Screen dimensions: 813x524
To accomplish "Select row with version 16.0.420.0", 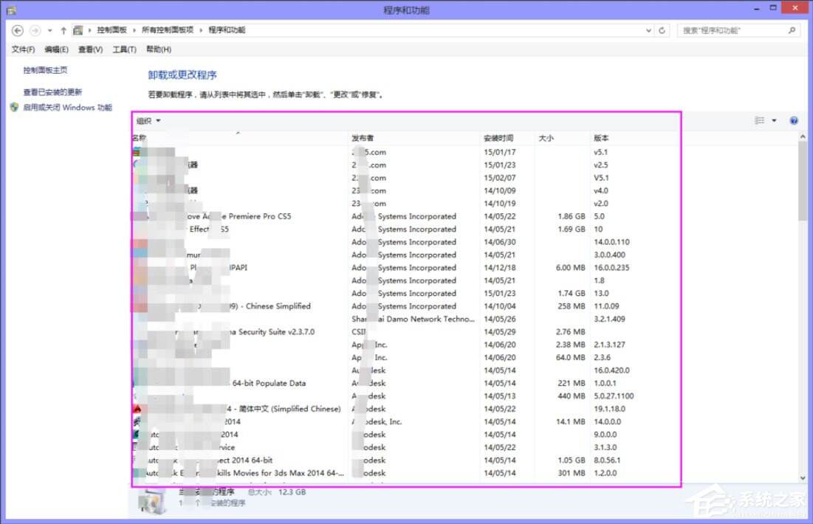I will (x=405, y=370).
